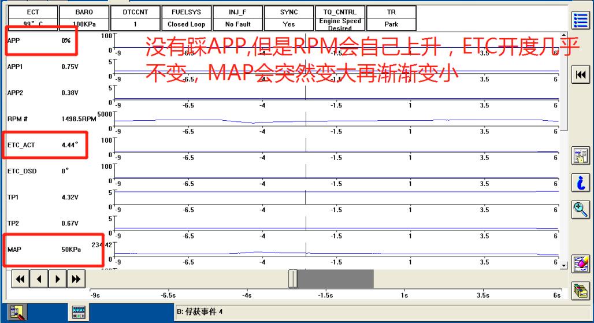Click the vertical scrollbar thumb beside graphs
The image size is (594, 323).
point(564,84)
